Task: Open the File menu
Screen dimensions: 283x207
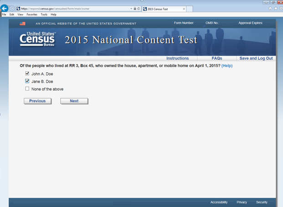Action: [x=4, y=15]
